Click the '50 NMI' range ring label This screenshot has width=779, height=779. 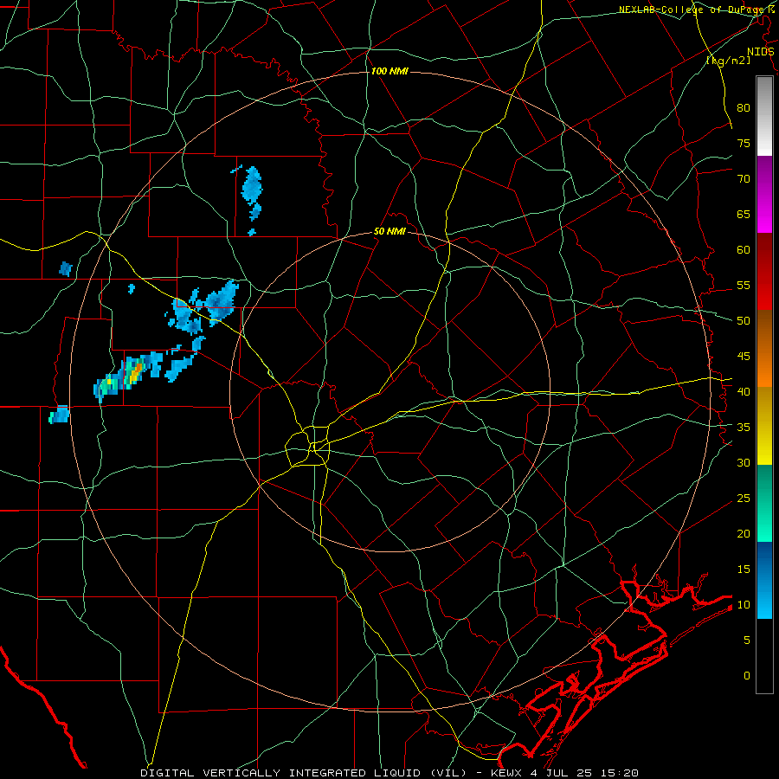tap(389, 231)
